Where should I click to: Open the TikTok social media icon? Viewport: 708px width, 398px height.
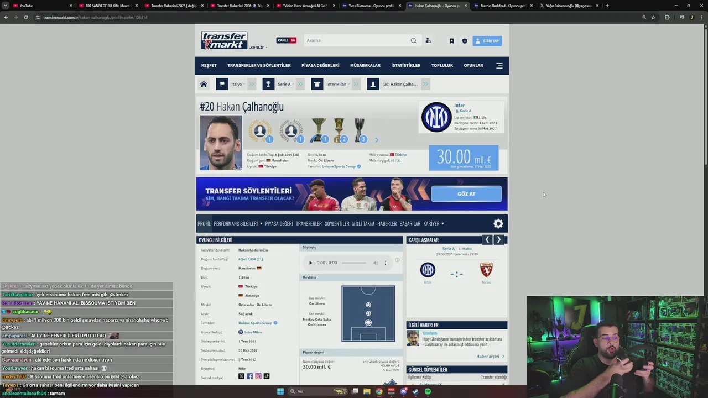[x=267, y=376]
